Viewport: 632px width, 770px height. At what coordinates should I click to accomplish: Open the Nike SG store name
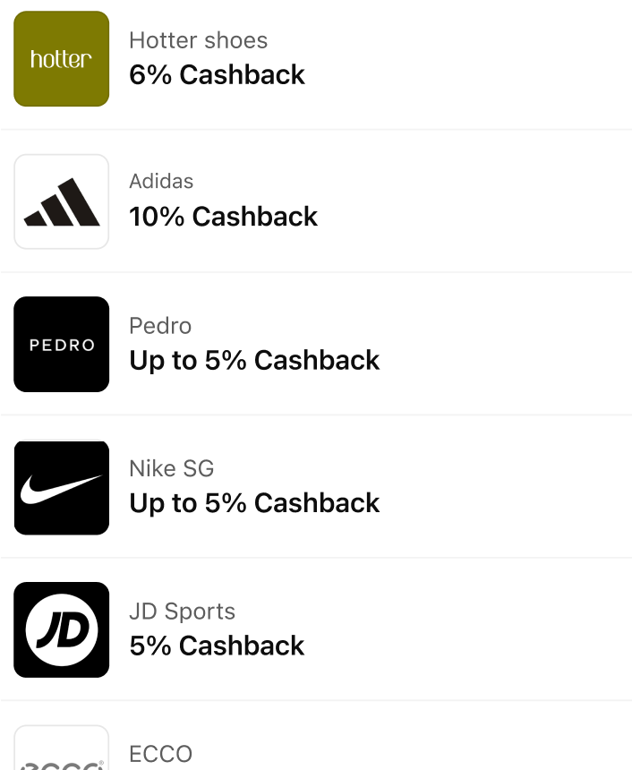point(172,468)
